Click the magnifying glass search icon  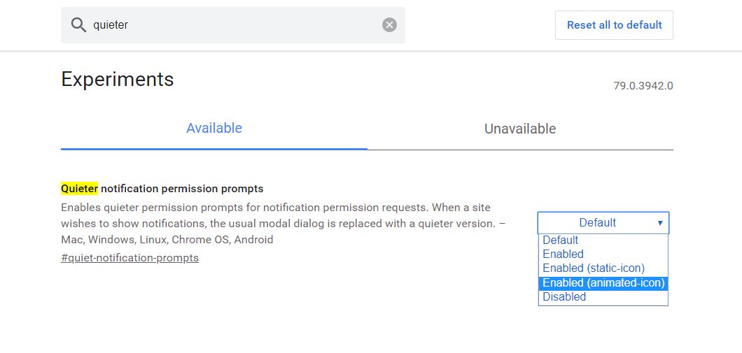coord(78,25)
